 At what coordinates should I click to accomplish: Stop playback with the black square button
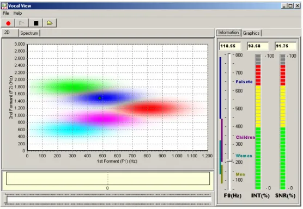36,23
